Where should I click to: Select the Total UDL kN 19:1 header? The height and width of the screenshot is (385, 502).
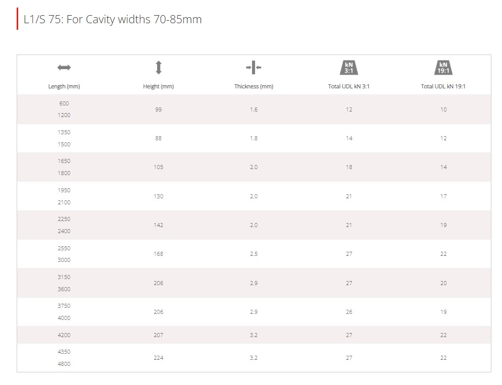pos(443,86)
